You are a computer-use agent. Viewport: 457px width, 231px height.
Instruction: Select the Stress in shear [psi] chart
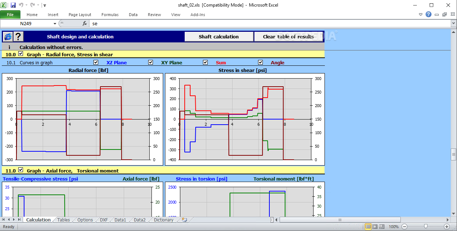tap(245, 119)
